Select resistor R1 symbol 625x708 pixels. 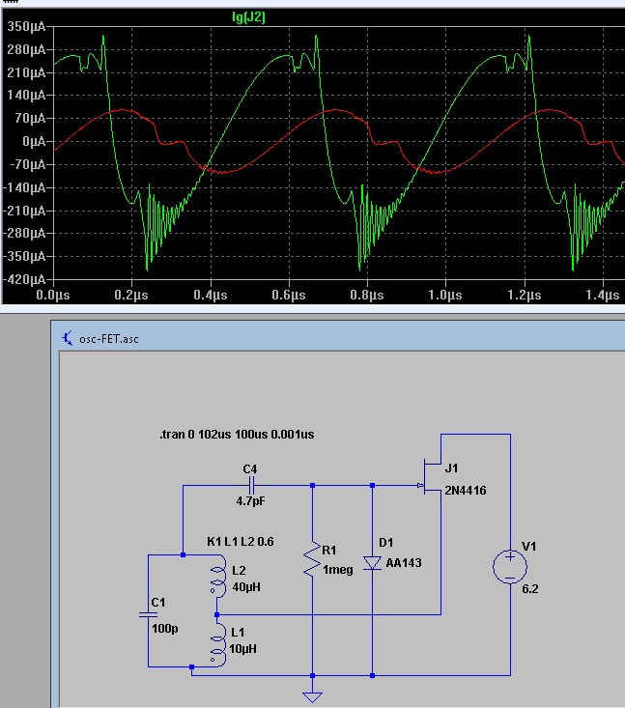point(312,558)
